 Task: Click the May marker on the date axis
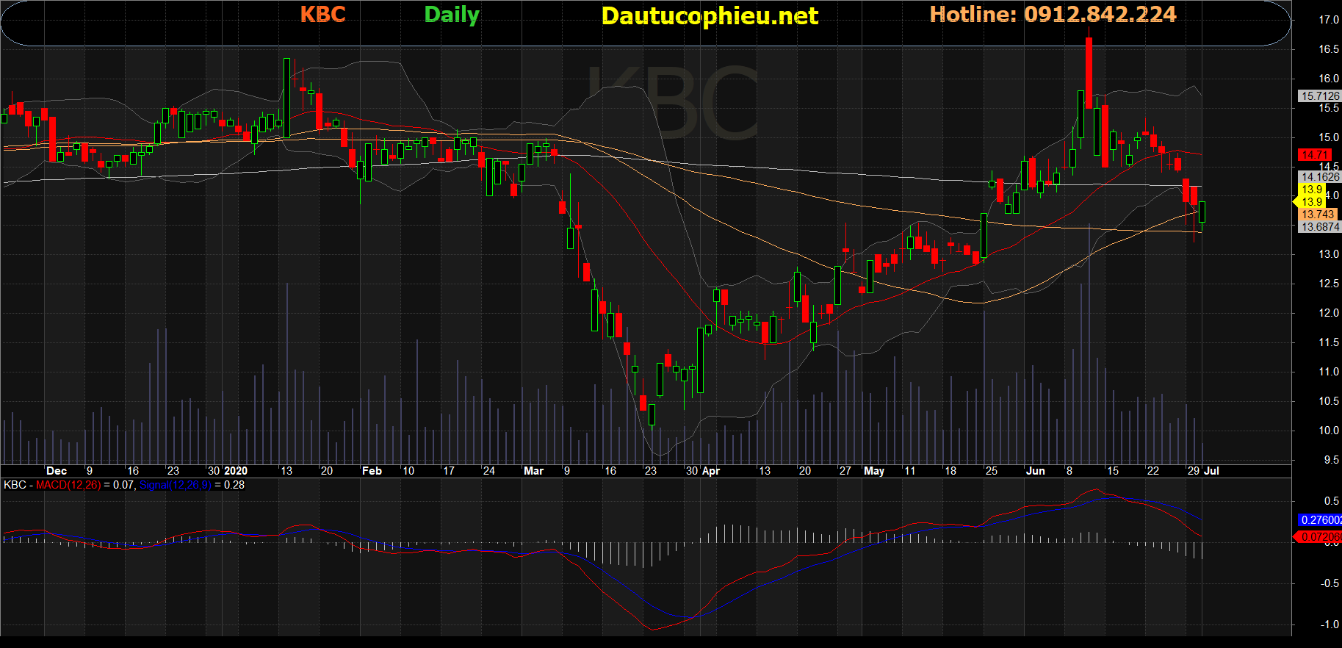874,471
